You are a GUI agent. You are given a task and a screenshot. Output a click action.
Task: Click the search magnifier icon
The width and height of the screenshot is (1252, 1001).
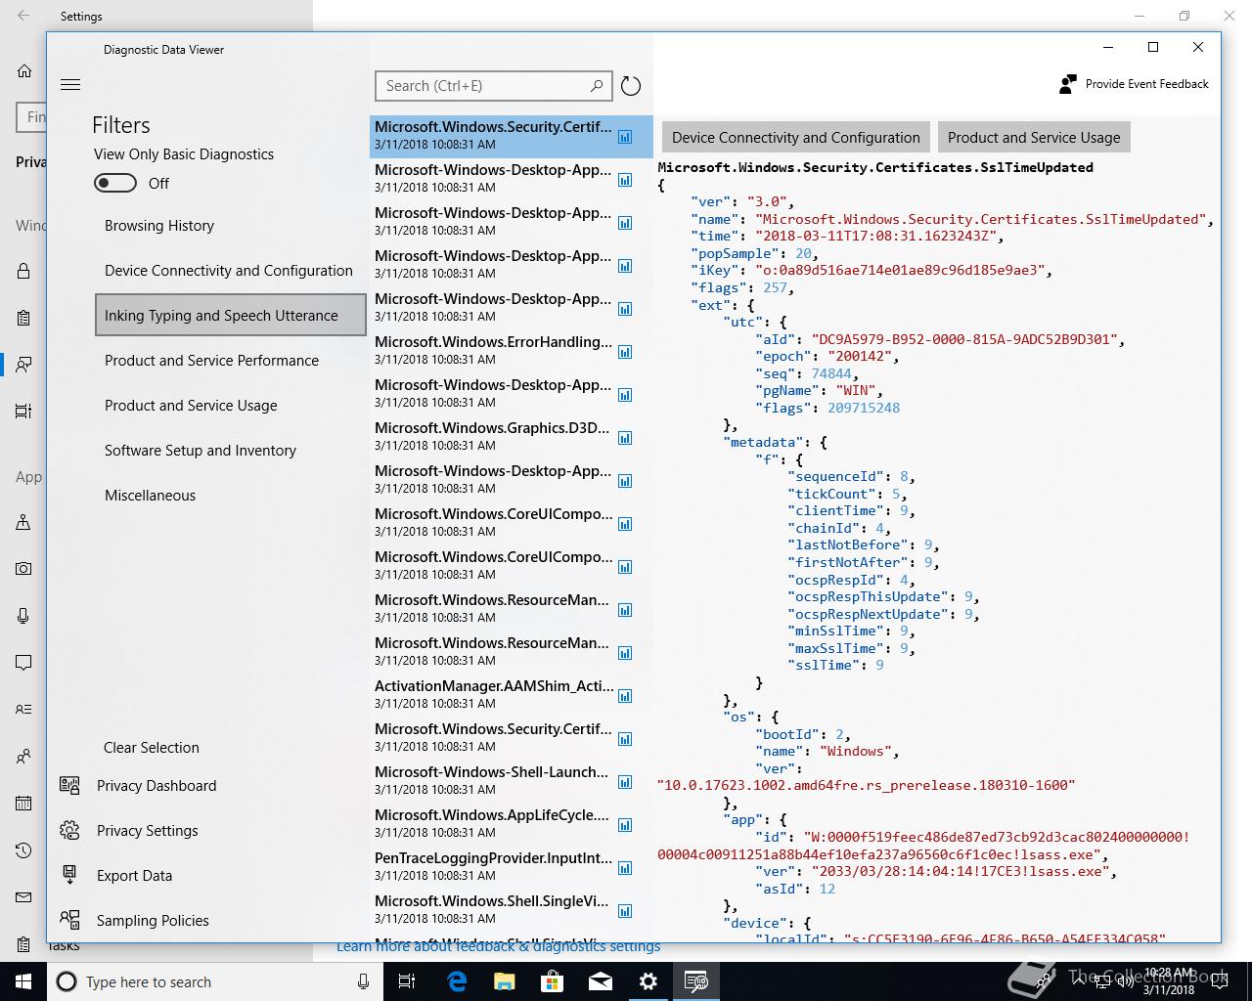pyautogui.click(x=597, y=86)
